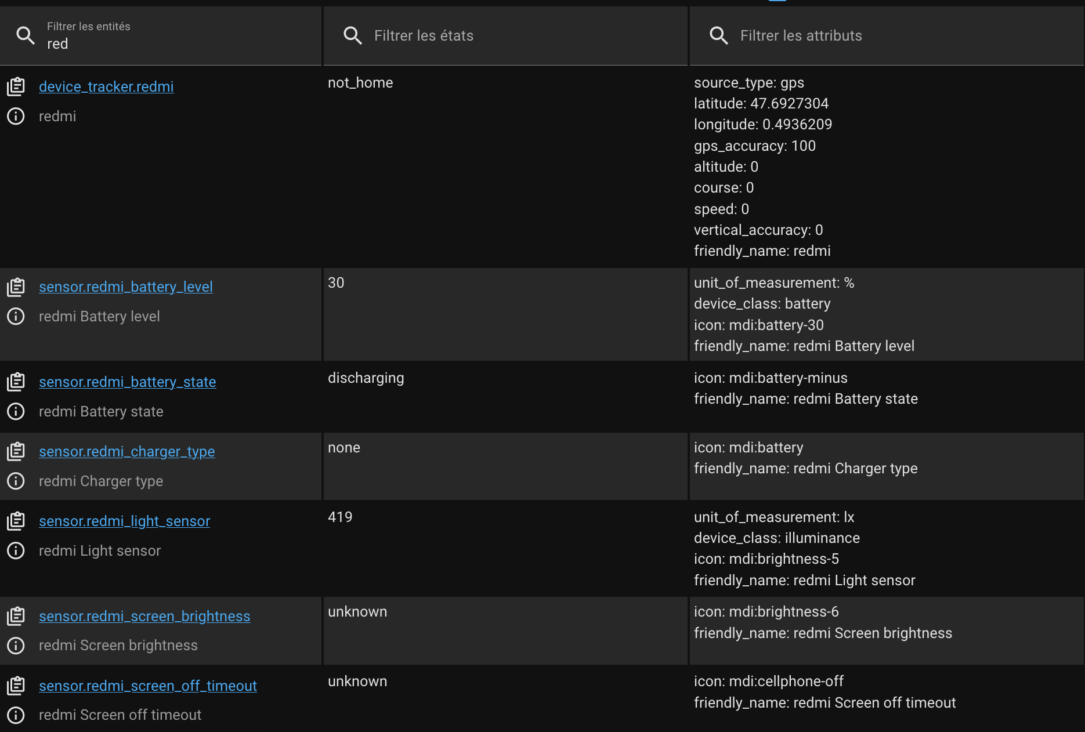Click the icon: mdi:battery-minus attribute

tap(771, 378)
